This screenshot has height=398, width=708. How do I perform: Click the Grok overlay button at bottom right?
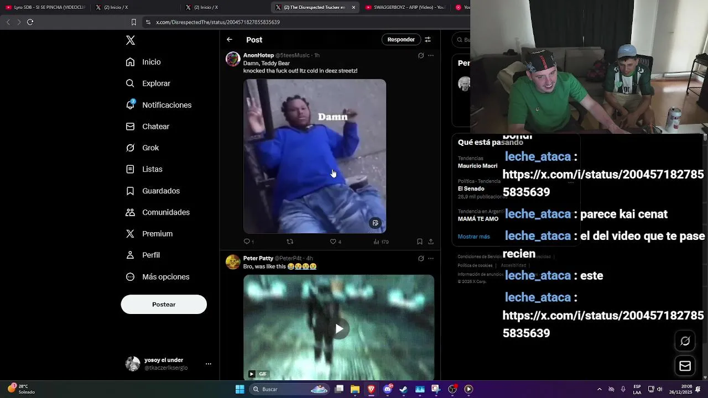(x=685, y=341)
